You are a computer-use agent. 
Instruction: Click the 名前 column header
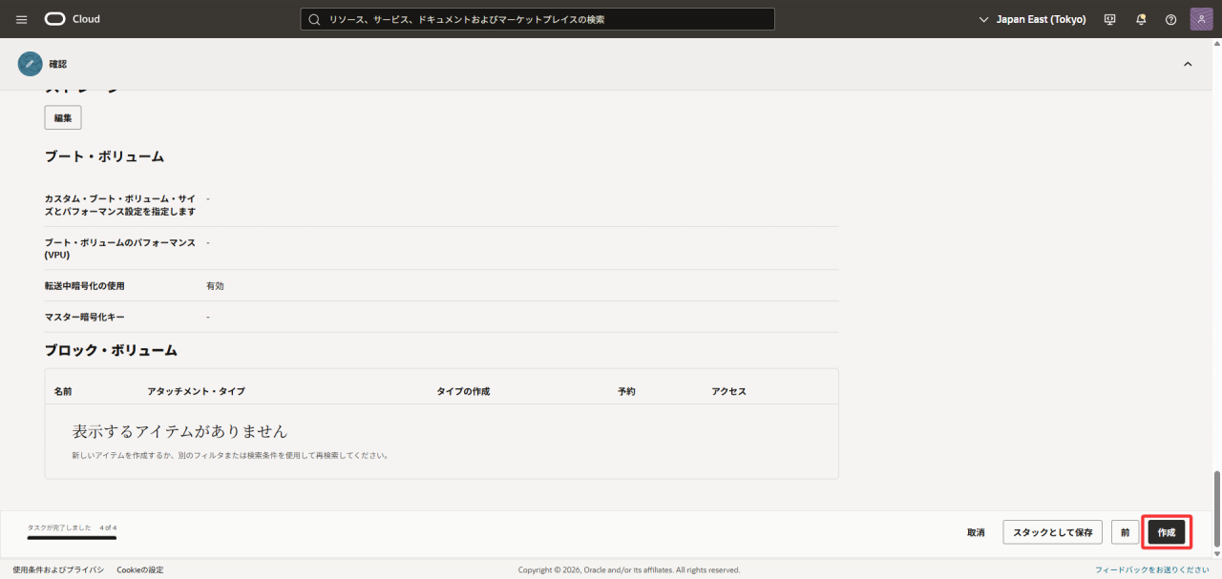click(x=63, y=391)
